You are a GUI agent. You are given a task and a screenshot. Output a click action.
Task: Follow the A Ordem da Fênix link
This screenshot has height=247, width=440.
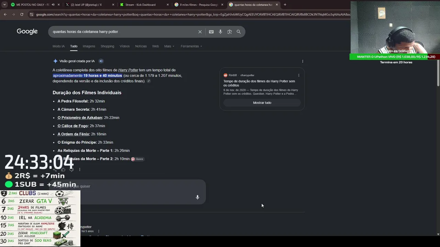(74, 134)
